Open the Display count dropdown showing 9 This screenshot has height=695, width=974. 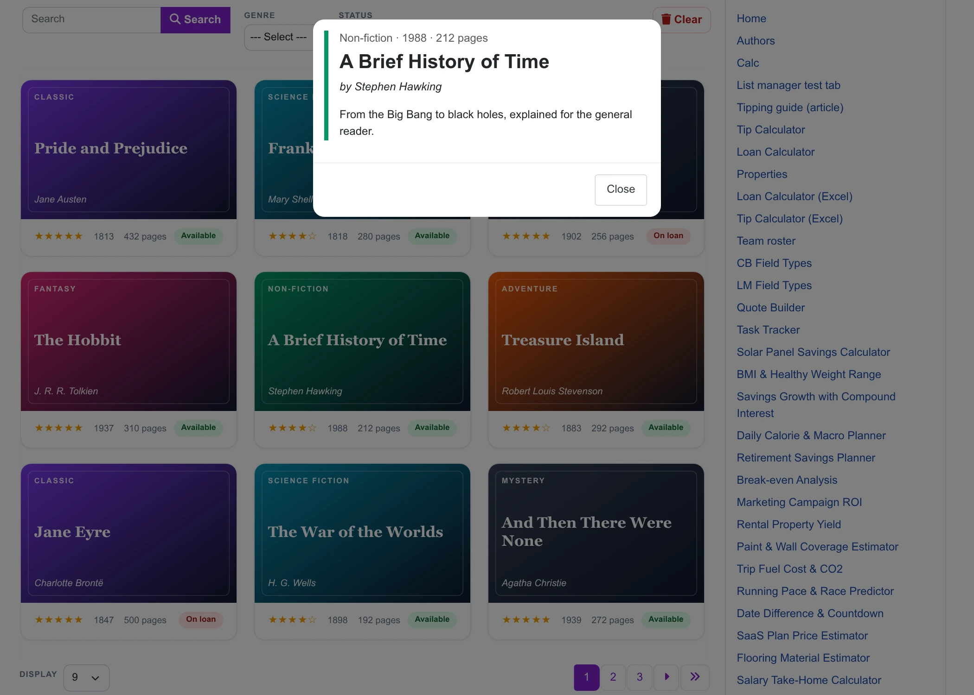(86, 677)
